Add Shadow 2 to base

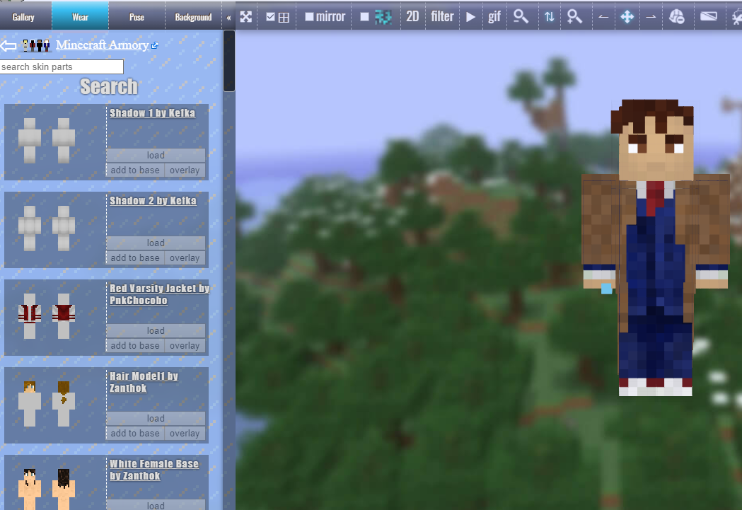135,258
